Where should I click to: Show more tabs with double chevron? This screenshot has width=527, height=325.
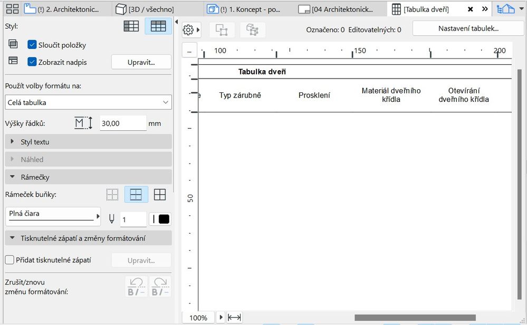coord(485,9)
